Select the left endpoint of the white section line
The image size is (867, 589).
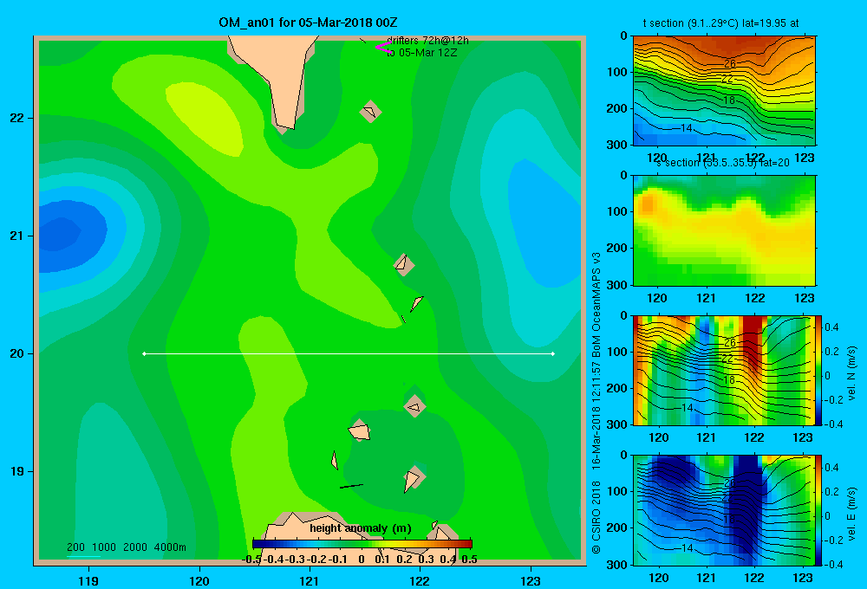144,353
